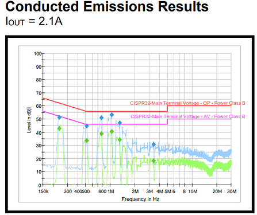Select the blue diamond marker at 500 kHz

pyautogui.click(x=87, y=126)
